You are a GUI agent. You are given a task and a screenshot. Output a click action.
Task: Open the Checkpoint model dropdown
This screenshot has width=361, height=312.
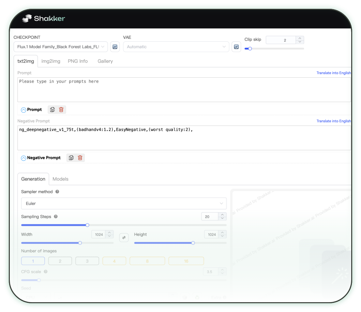coord(61,47)
